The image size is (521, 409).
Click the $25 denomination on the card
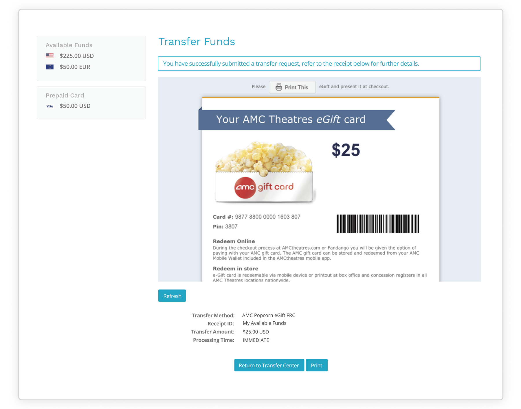point(346,150)
